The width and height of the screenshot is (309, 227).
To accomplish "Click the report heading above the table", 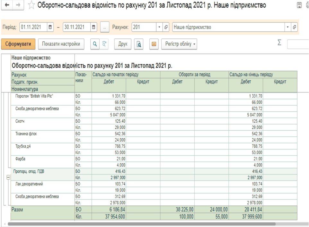I will 92,66.
